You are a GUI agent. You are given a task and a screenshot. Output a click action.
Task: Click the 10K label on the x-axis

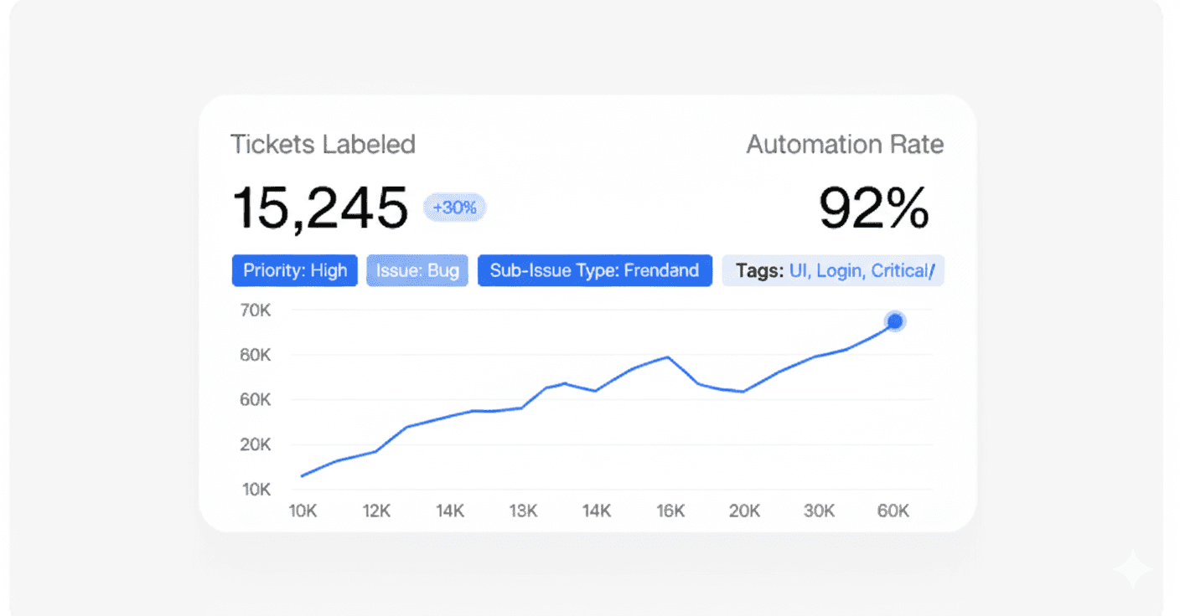(x=303, y=510)
